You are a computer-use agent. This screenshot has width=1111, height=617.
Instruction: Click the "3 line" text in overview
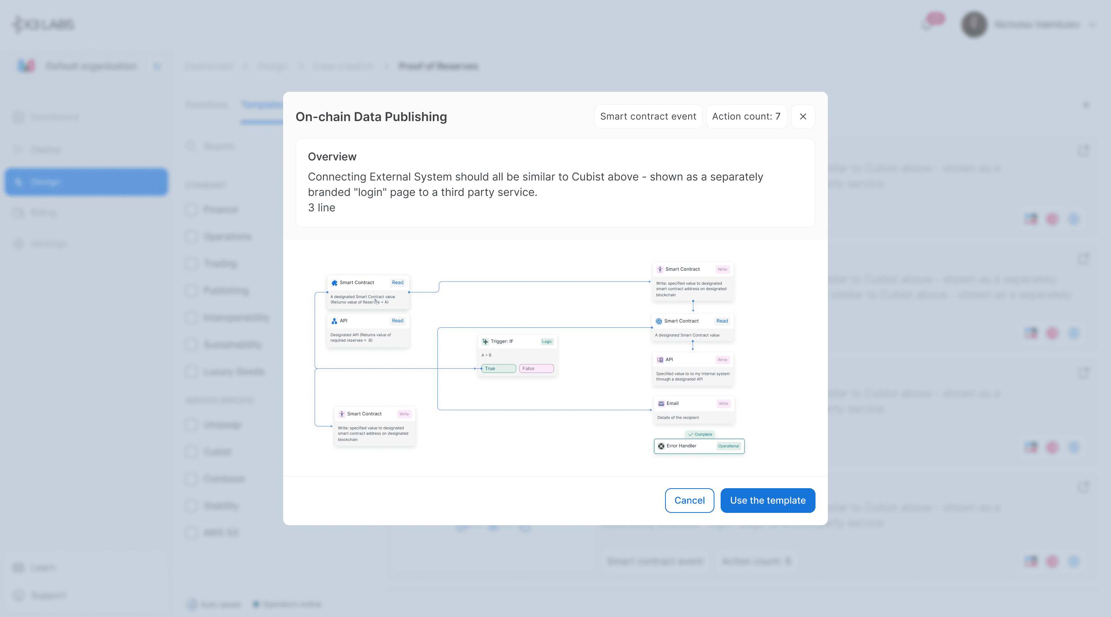321,208
